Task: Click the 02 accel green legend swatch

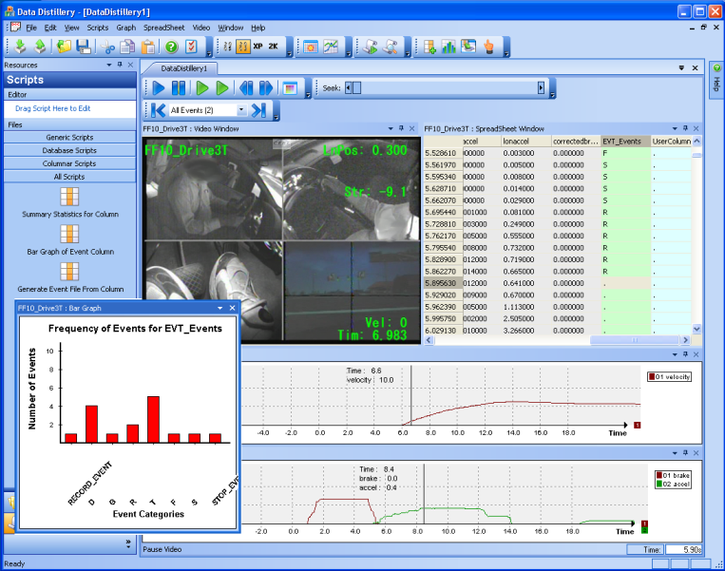Action: [658, 485]
